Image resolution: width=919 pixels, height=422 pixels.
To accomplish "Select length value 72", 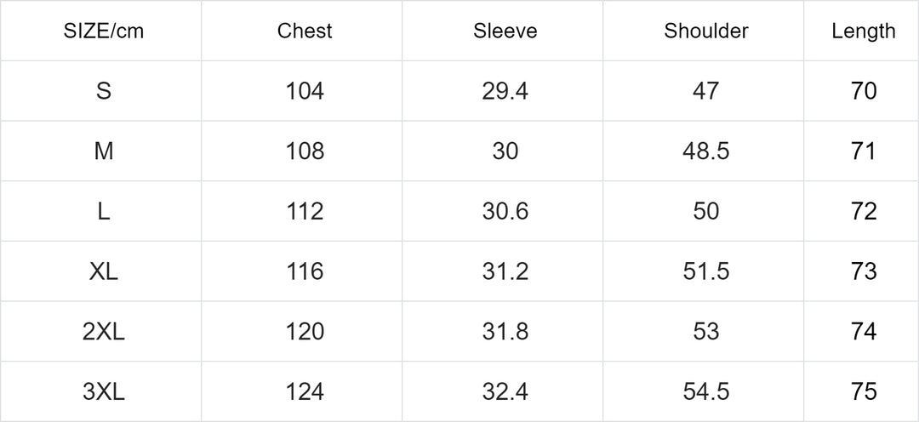I will (x=864, y=211).
